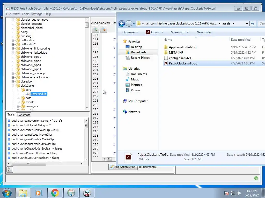
Task: Click the Date modified column header
Action: tap(241, 39)
